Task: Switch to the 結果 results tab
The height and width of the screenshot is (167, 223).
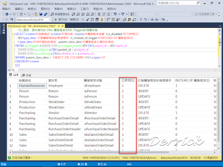Action: pyautogui.click(x=14, y=75)
